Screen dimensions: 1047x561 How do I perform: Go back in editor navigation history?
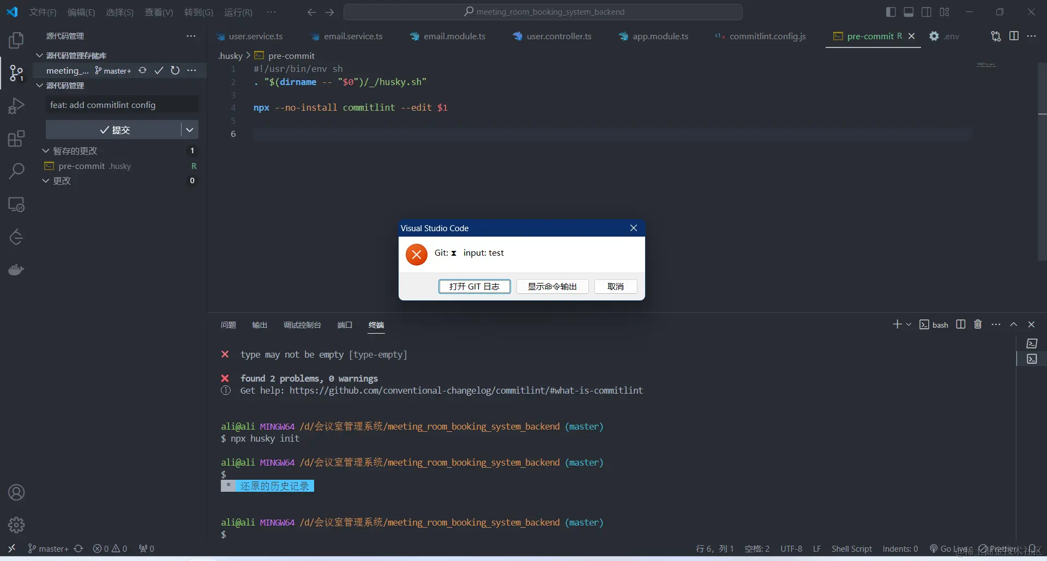tap(311, 12)
